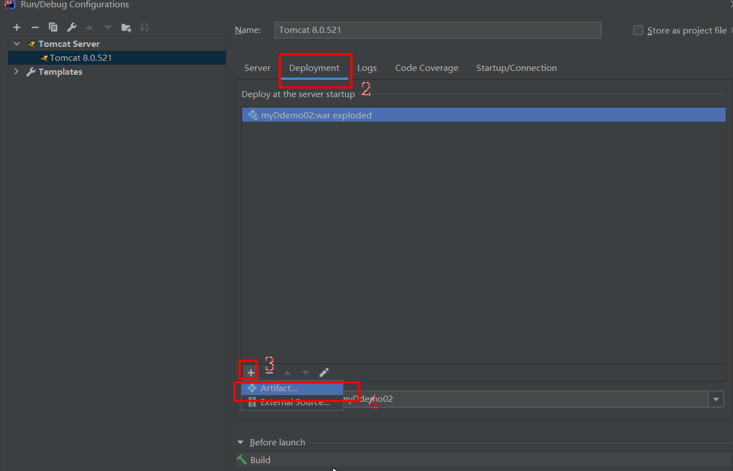
Task: Open edit templates wrench icon
Action: 72,27
